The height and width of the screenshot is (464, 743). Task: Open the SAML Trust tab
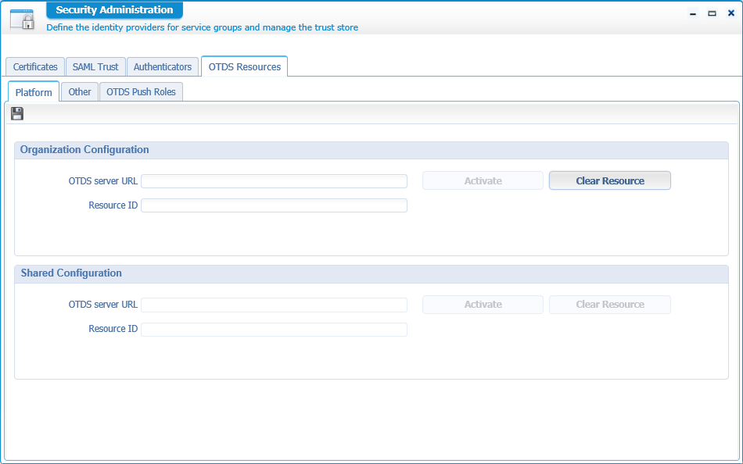(x=95, y=66)
